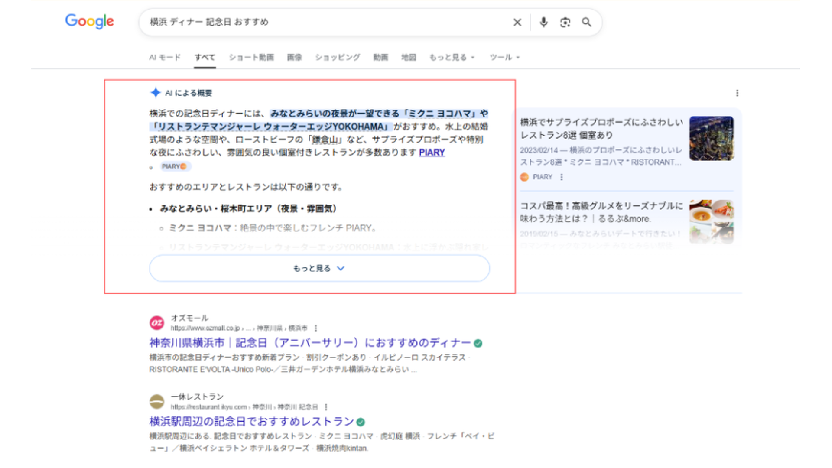
Task: Start voice search with the microphone icon
Action: (x=543, y=22)
